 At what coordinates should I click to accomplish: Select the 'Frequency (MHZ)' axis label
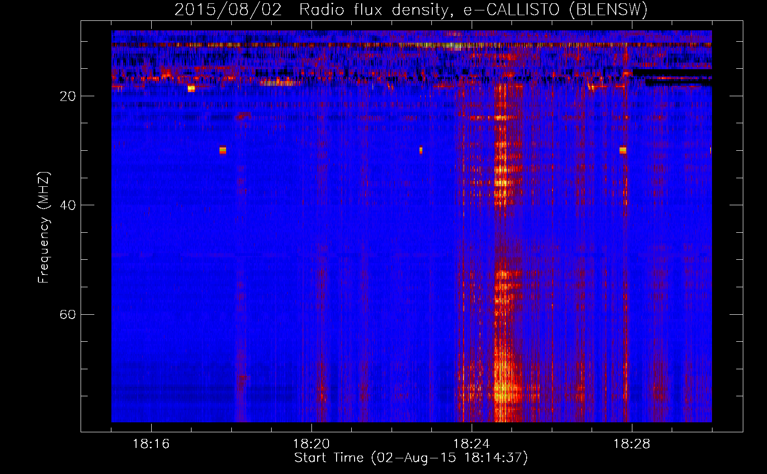[44, 228]
